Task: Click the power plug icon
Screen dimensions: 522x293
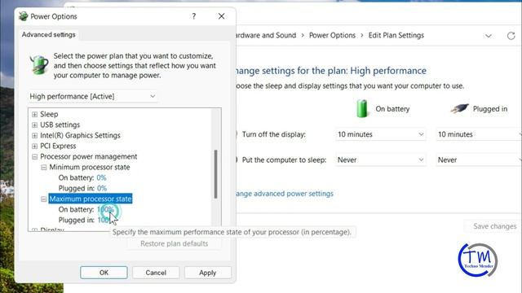Action: tap(459, 108)
